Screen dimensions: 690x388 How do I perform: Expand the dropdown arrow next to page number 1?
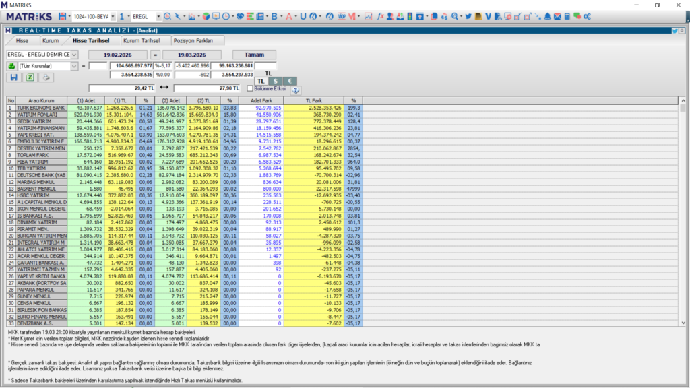coord(129,16)
